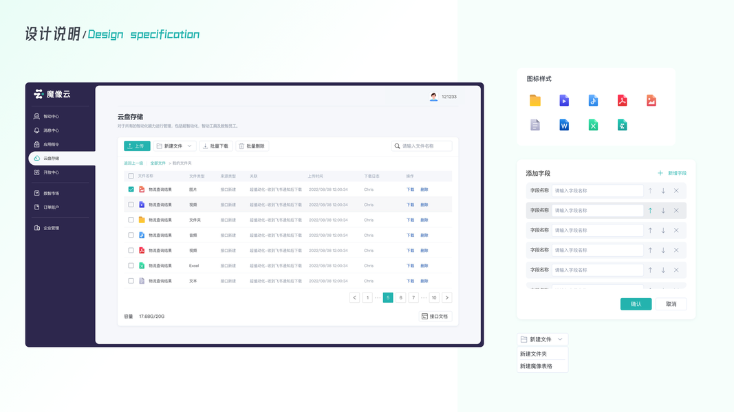Go to the previous page with left chevron
Viewport: 734px width, 412px height.
tap(354, 297)
